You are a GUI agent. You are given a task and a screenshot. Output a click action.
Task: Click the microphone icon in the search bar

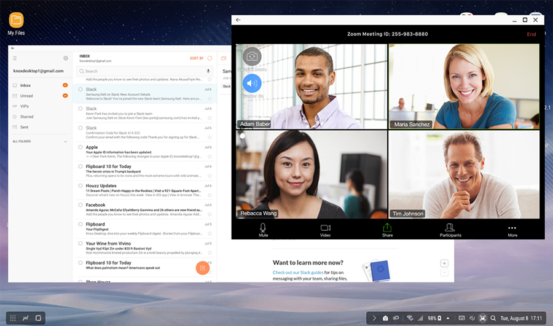click(x=208, y=71)
